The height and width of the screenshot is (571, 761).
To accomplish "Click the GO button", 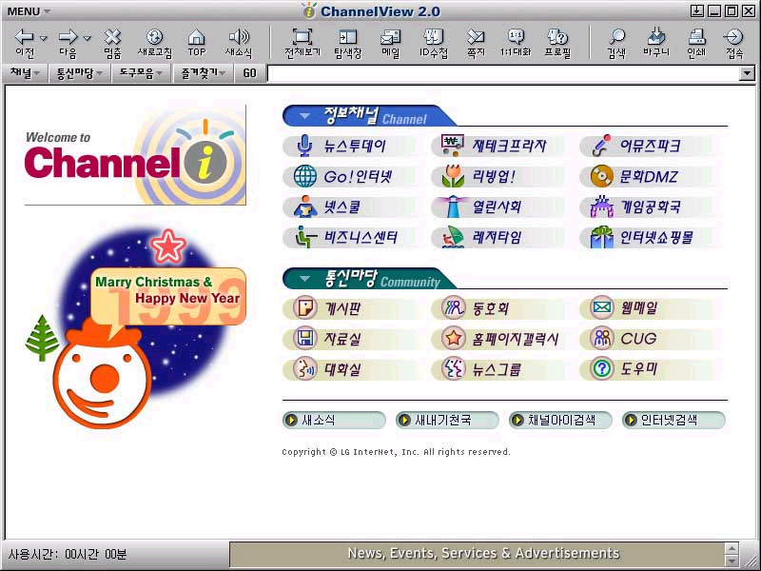I will (x=250, y=73).
